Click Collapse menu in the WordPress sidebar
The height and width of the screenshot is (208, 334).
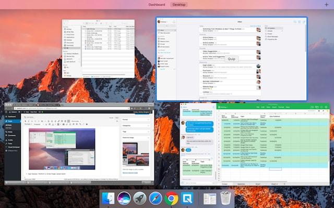(13, 151)
